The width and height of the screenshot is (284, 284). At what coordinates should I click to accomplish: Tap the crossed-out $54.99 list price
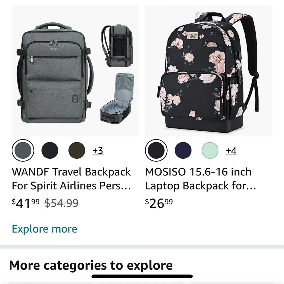[62, 203]
